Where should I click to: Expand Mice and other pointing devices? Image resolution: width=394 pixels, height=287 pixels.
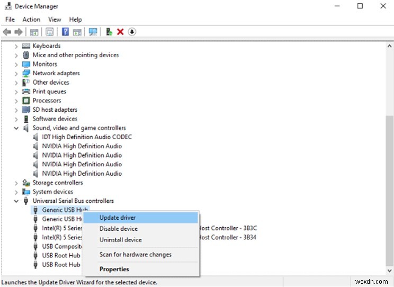point(16,55)
